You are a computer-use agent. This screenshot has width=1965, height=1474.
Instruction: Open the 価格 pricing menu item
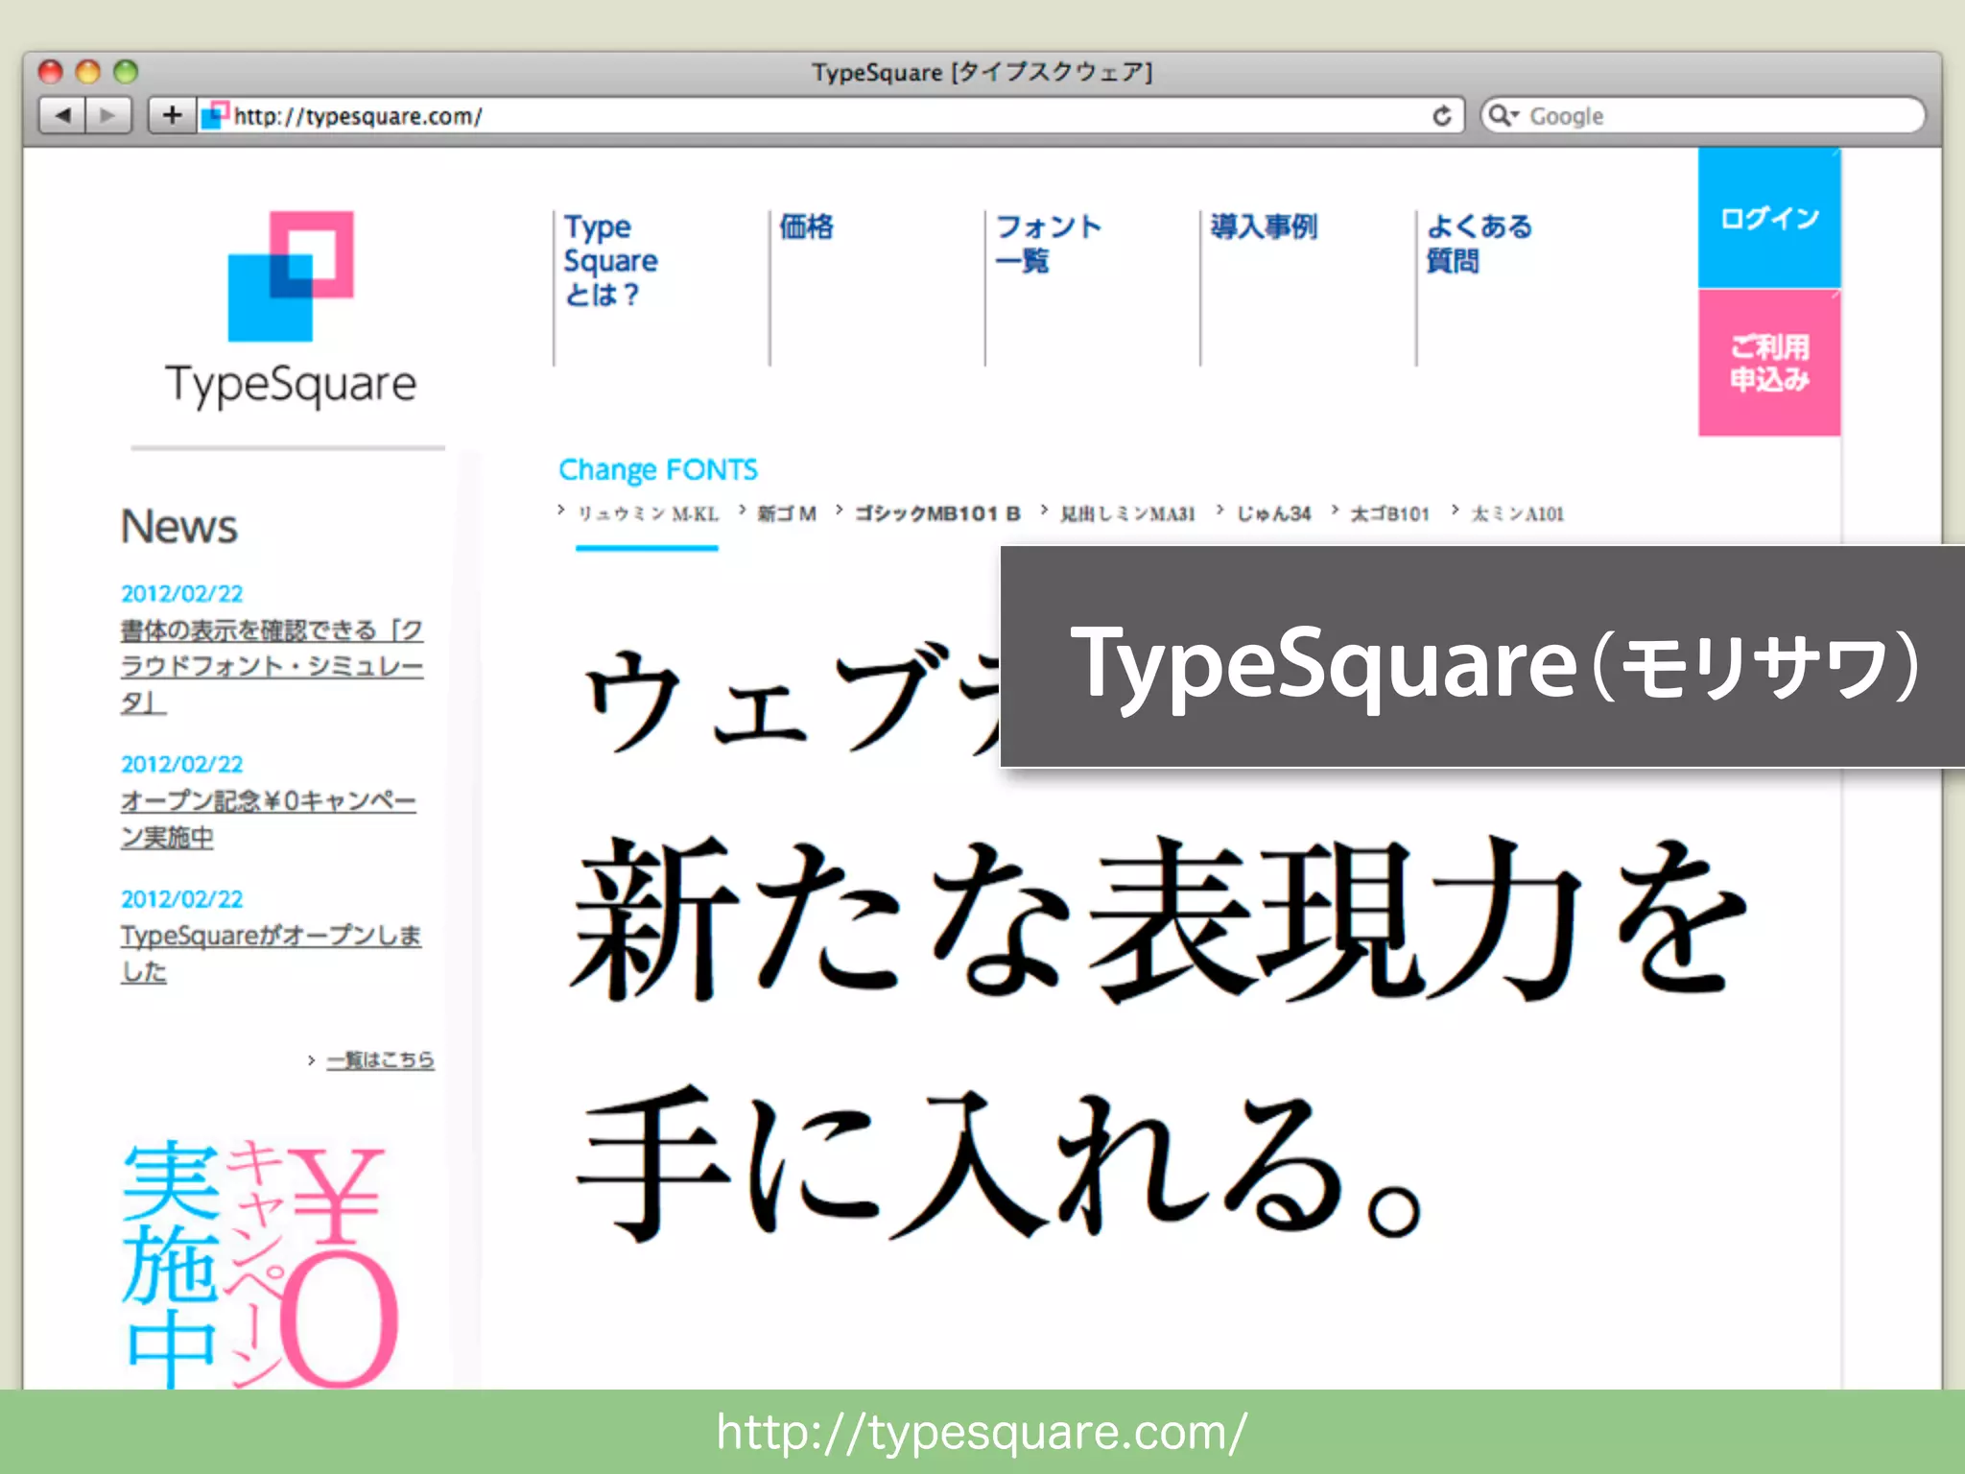[807, 226]
